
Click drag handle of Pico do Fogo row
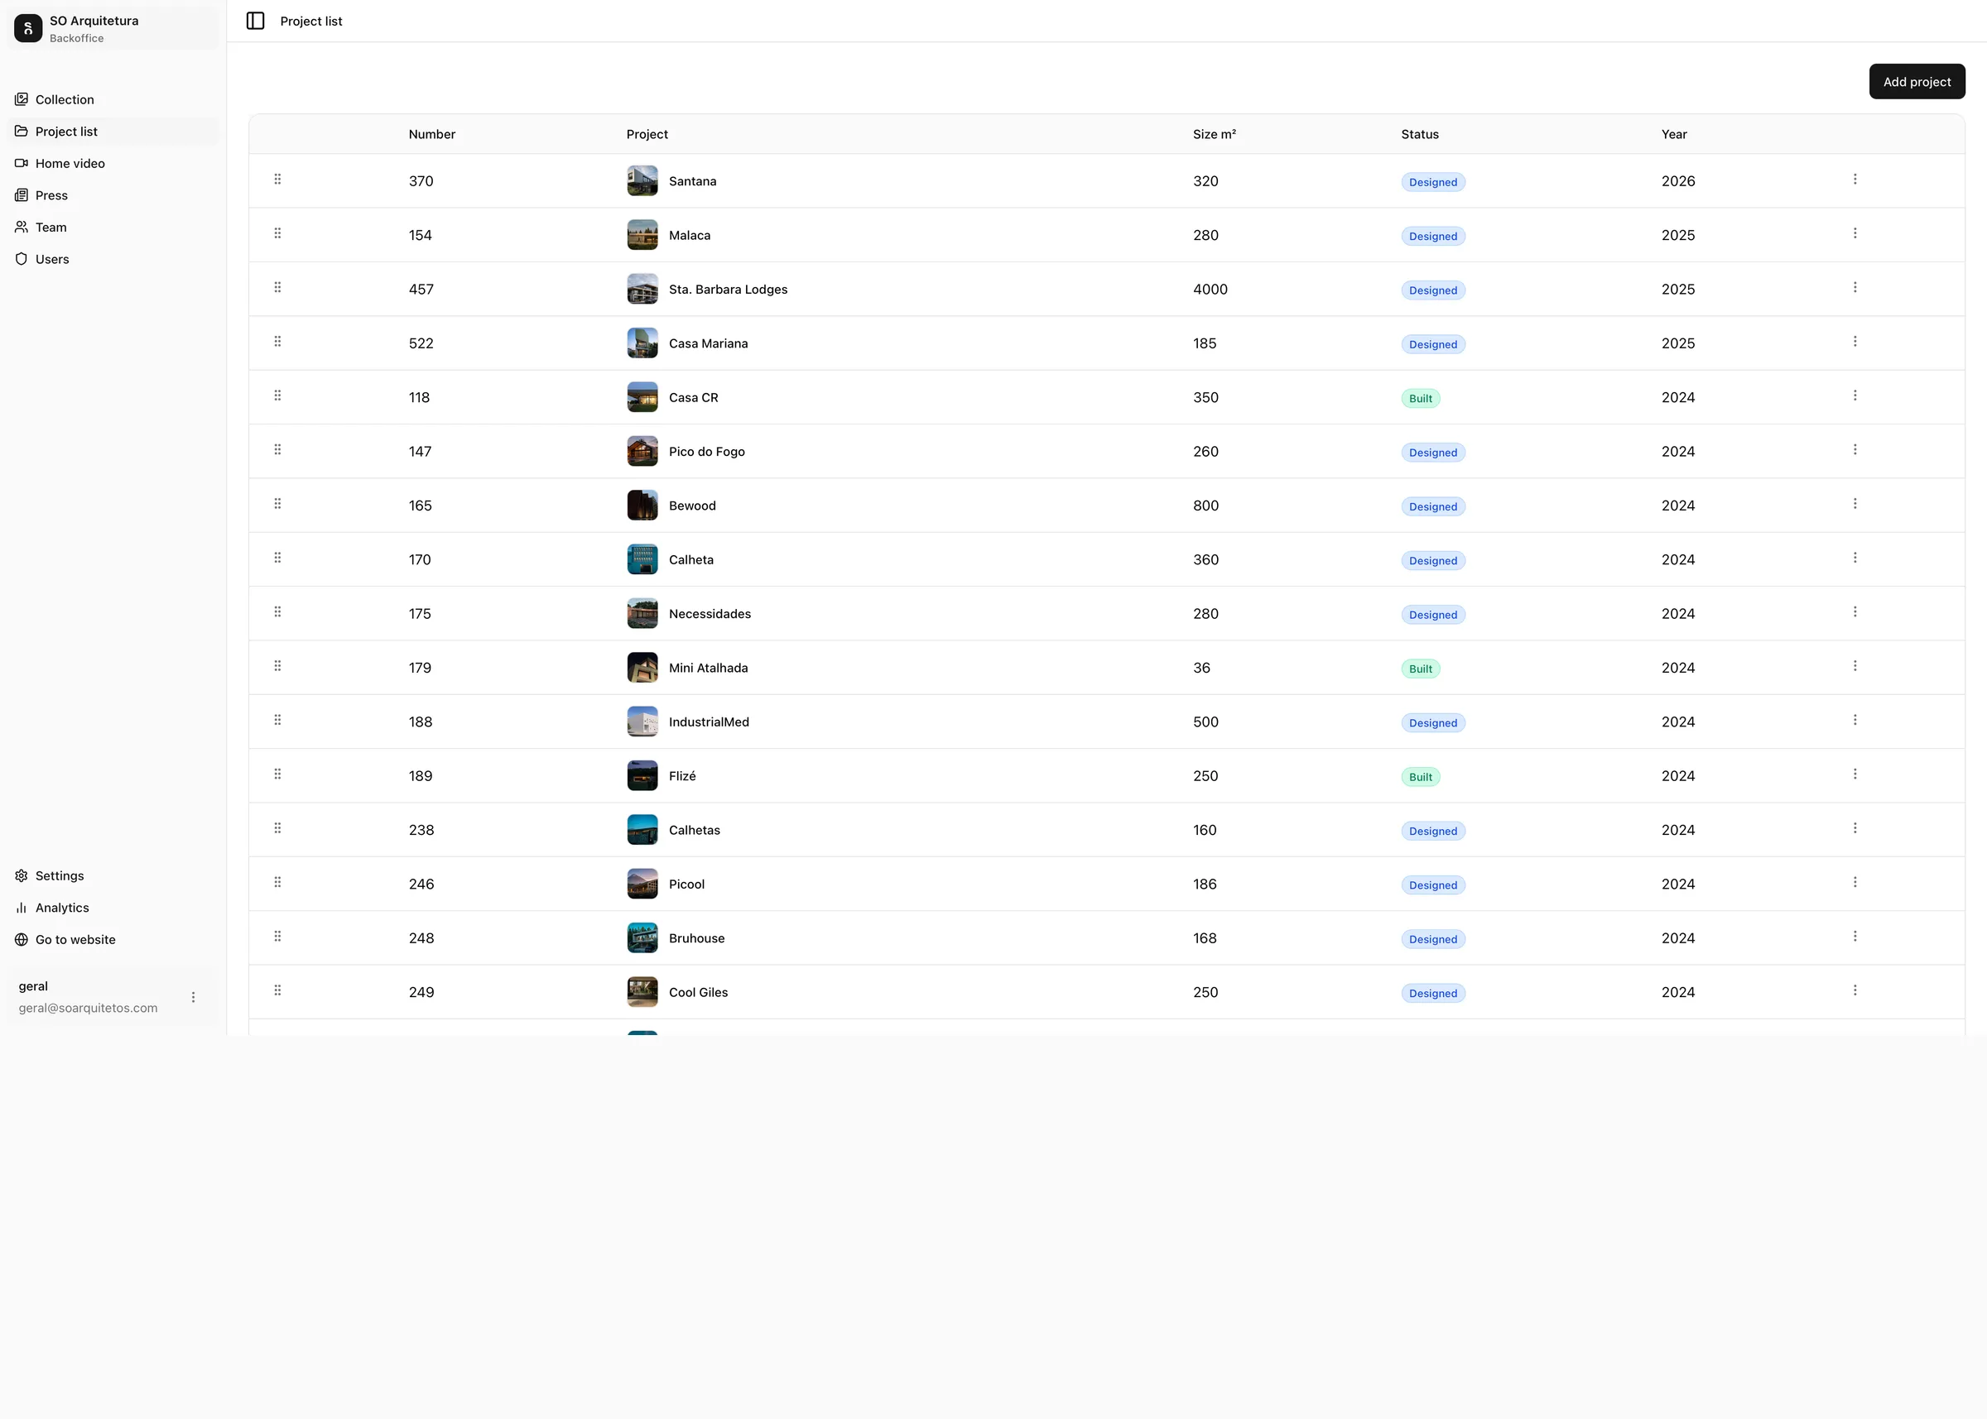[x=277, y=450]
